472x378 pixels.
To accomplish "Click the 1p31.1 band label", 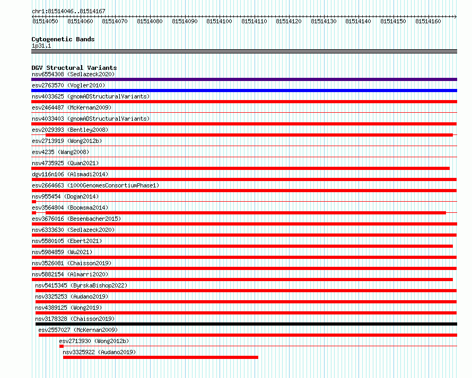I will [41, 46].
